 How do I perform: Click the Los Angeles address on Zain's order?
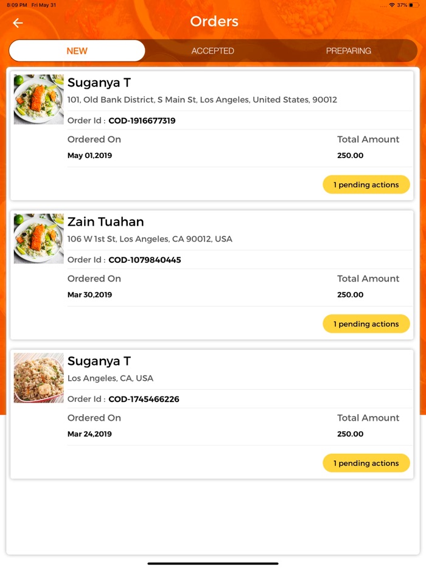[150, 239]
